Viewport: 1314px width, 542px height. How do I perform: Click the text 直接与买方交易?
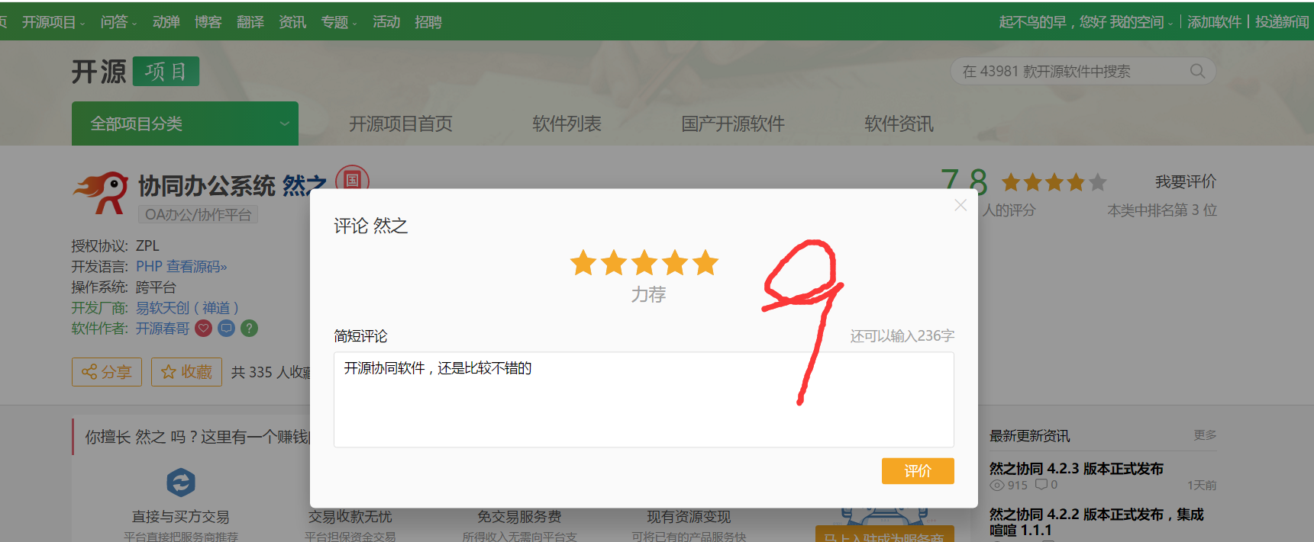181,517
